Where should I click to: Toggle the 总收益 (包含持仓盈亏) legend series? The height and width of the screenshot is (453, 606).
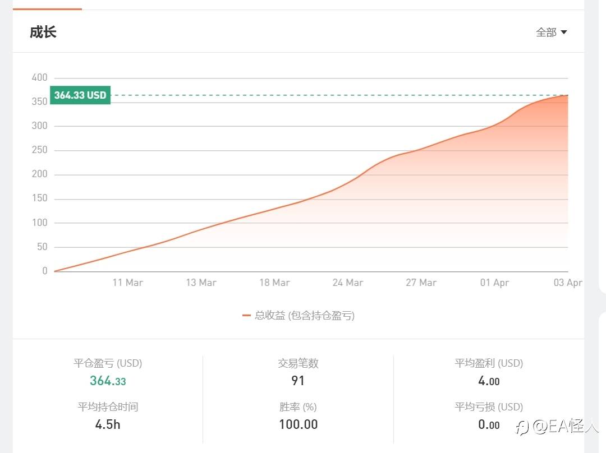[x=304, y=316]
